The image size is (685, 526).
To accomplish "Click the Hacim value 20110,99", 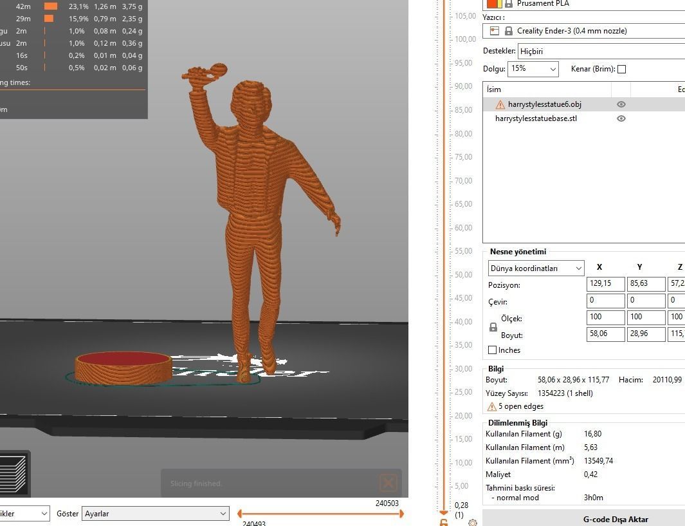I will 667,380.
